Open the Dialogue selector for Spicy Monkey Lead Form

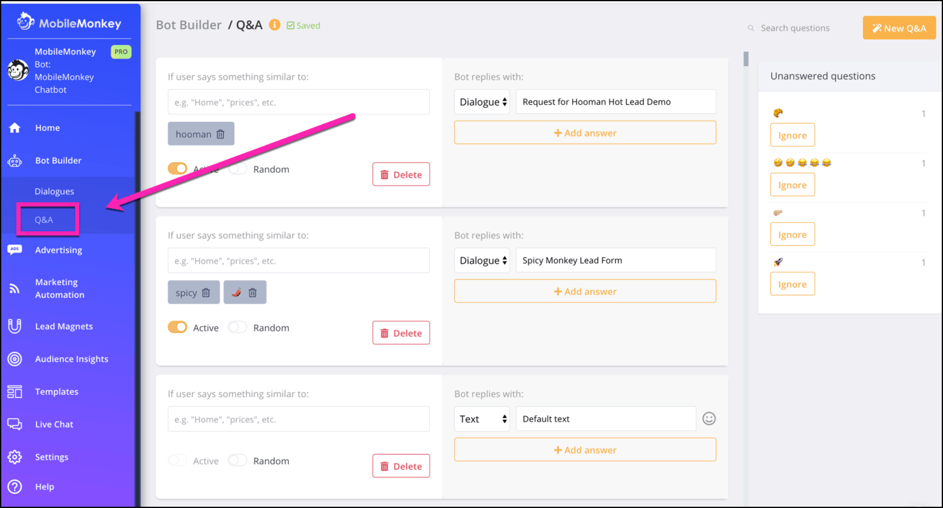(482, 260)
